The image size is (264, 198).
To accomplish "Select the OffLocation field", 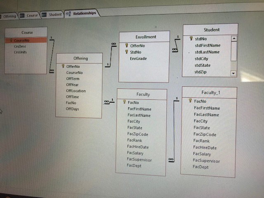I will [x=76, y=91].
